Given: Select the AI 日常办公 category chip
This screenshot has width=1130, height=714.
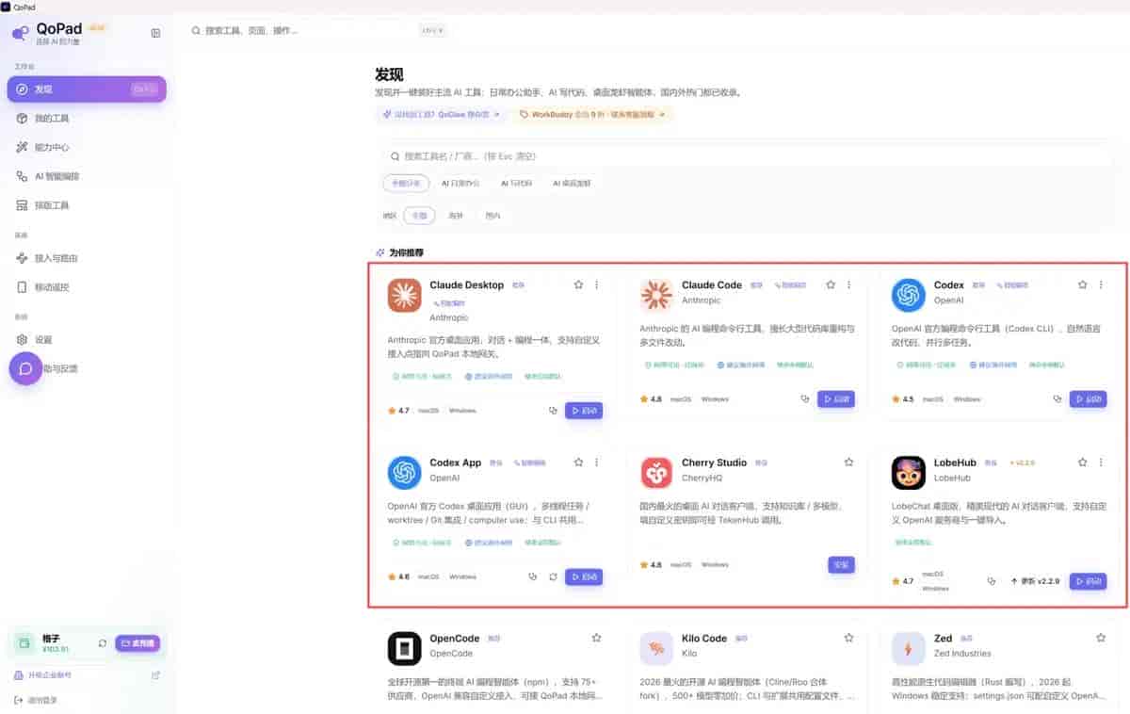Looking at the screenshot, I should [460, 184].
